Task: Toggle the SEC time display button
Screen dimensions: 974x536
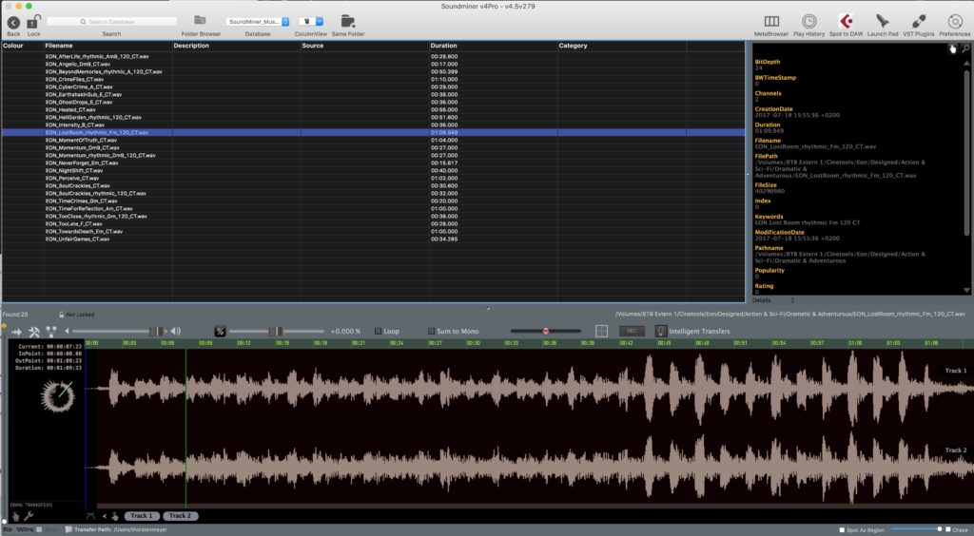Action: [x=632, y=332]
